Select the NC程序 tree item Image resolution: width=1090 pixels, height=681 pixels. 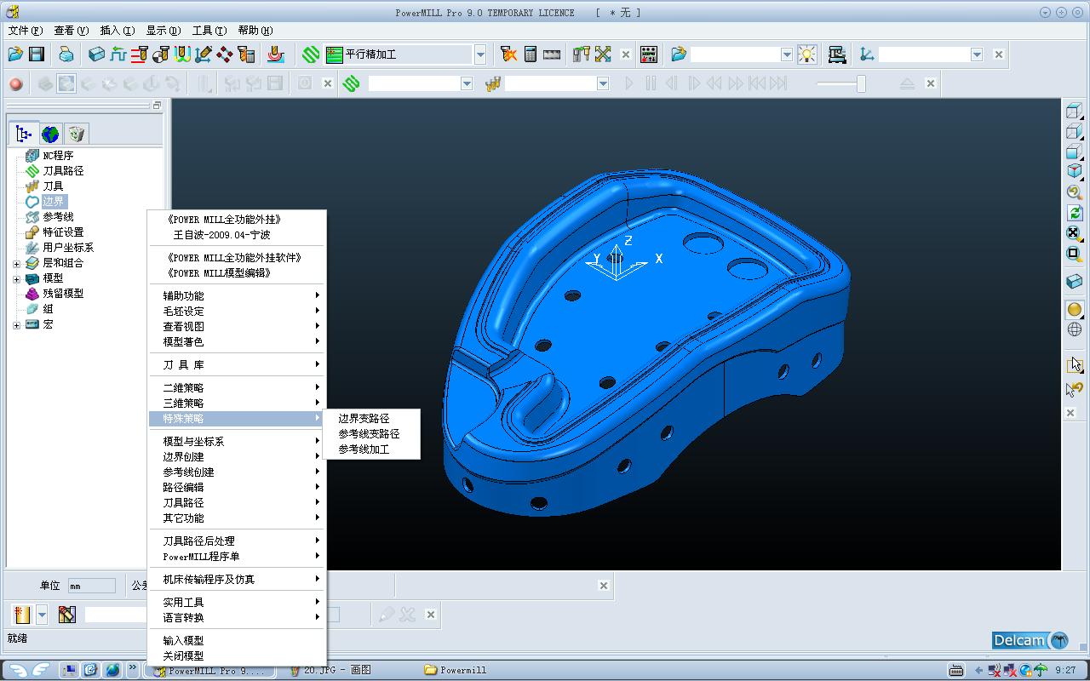coord(58,155)
